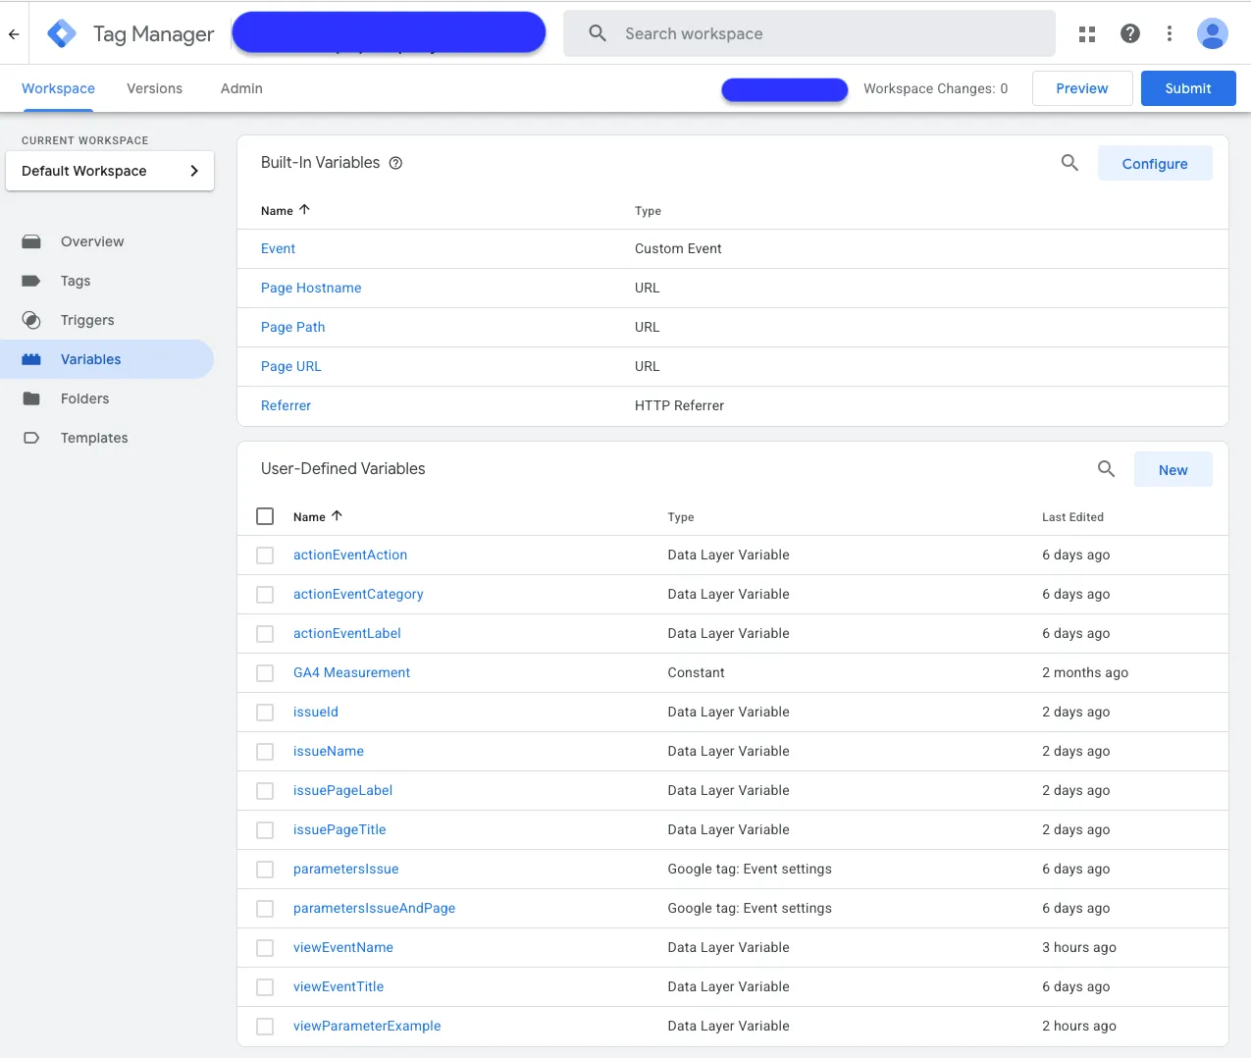Screen dimensions: 1251x1058
Task: Check the parametersIssue row checkbox
Action: (265, 870)
